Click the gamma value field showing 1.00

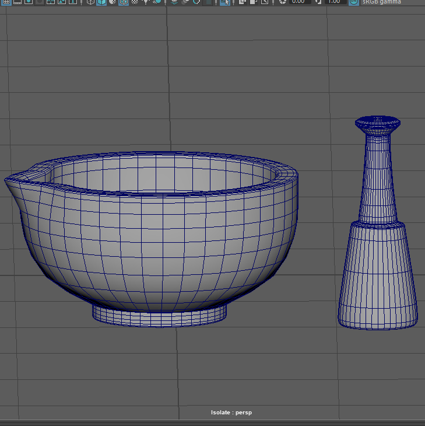(x=335, y=2)
